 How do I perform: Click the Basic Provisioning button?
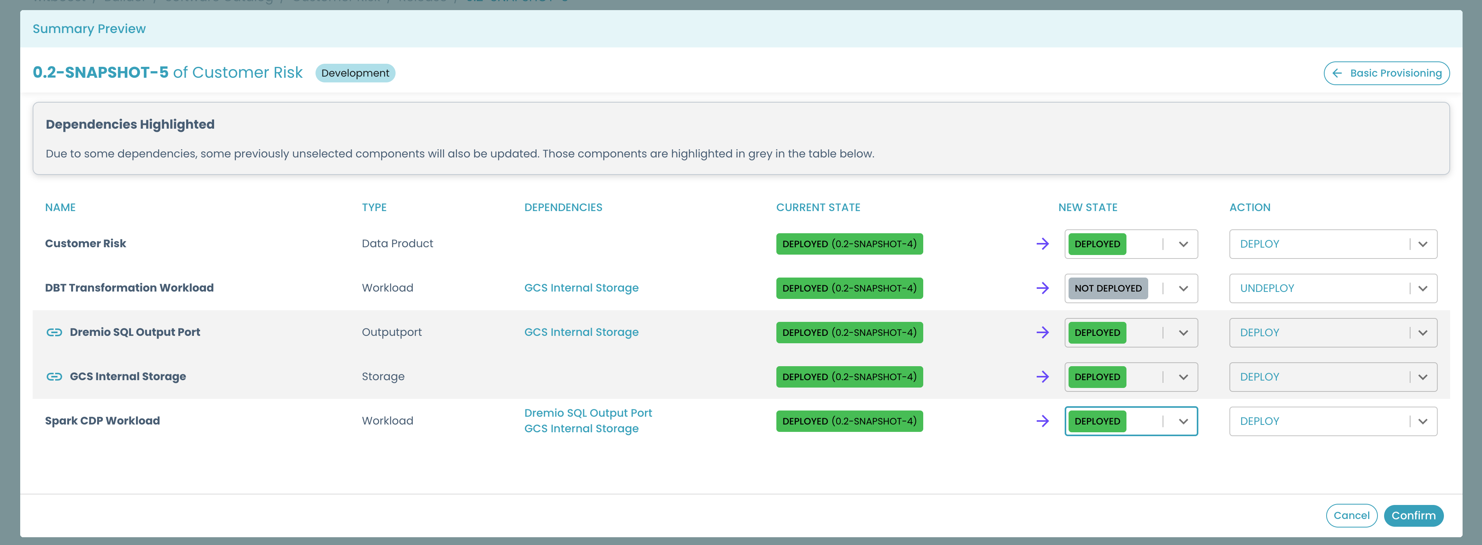1386,73
